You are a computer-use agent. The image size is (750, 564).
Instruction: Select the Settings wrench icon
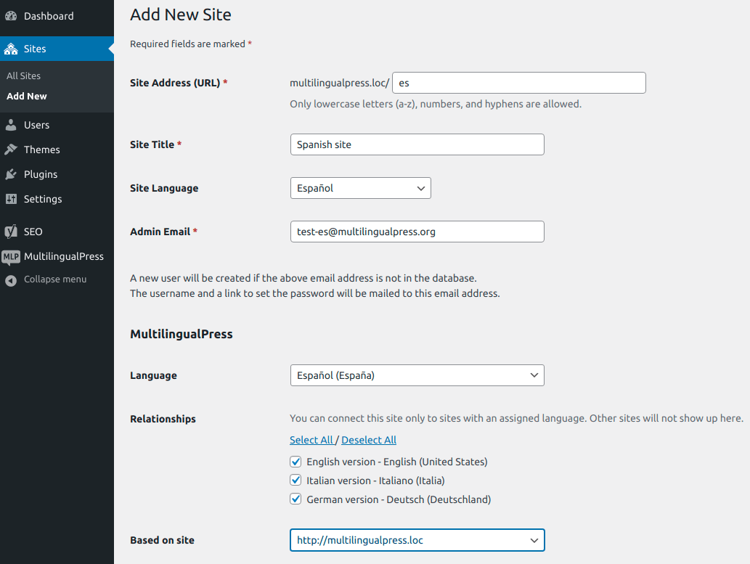[x=12, y=199]
